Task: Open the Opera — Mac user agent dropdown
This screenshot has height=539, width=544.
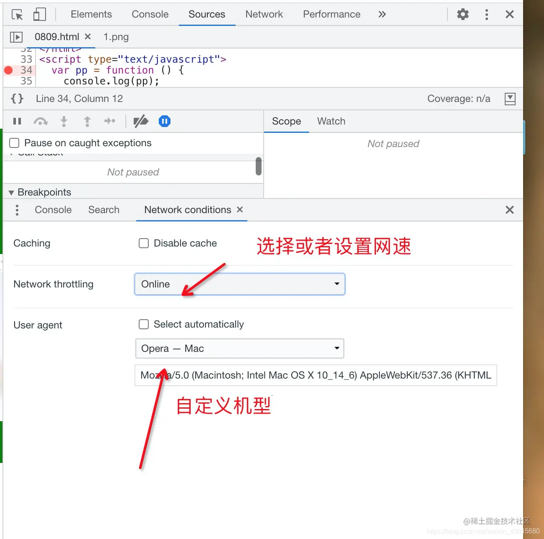Action: 240,348
